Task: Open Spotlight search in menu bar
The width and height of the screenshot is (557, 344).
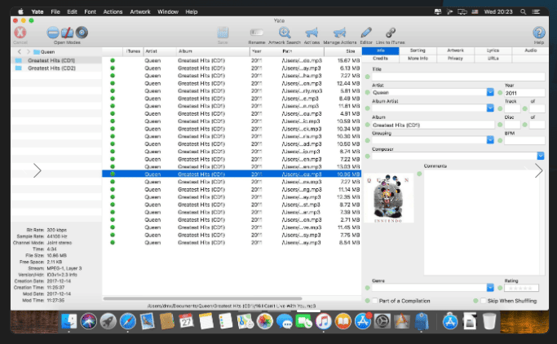Action: (524, 11)
